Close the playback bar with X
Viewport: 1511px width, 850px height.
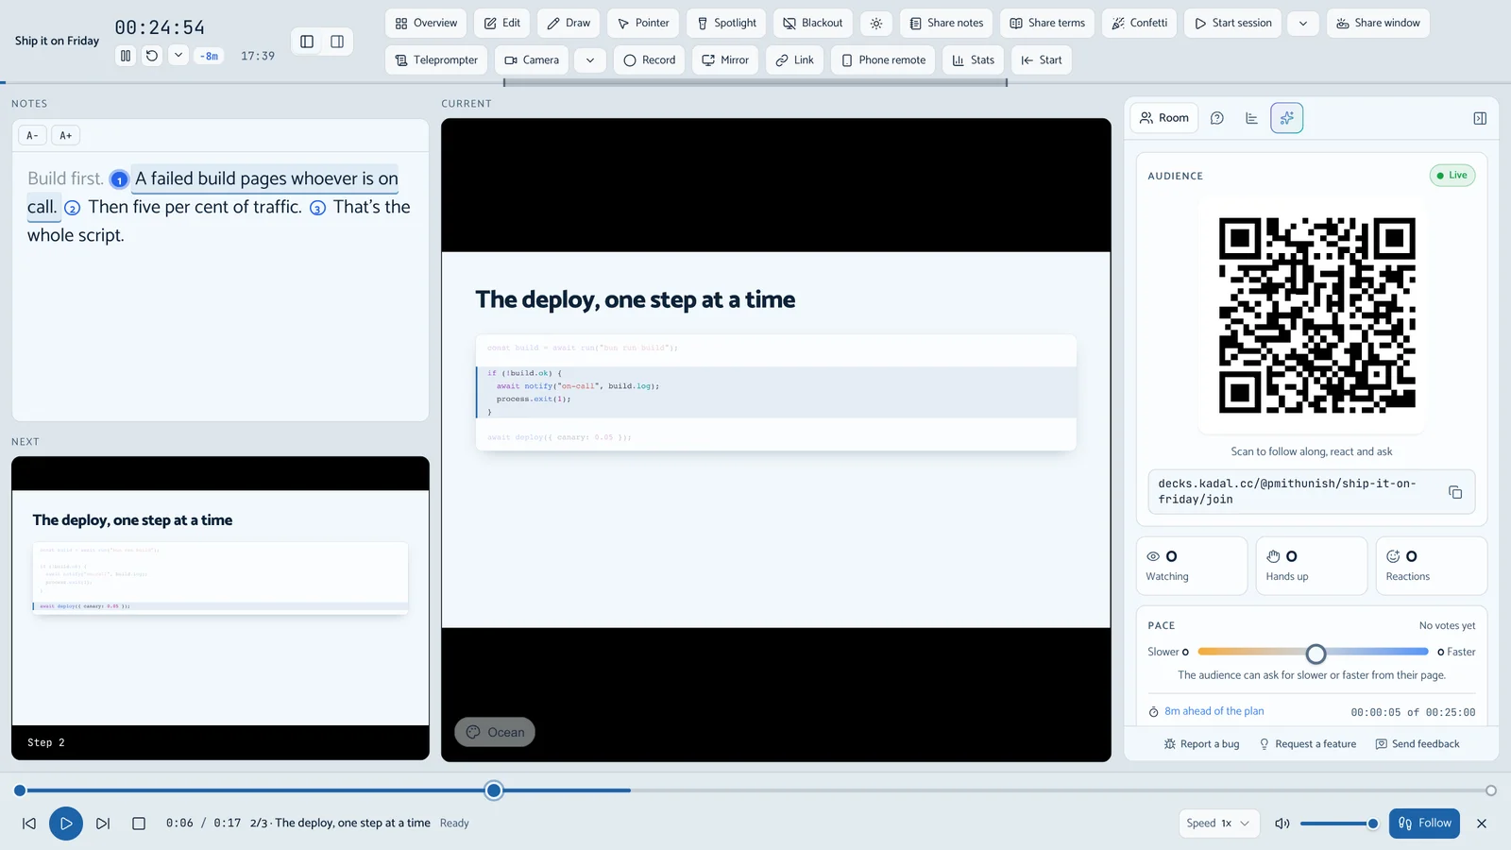[x=1482, y=824]
